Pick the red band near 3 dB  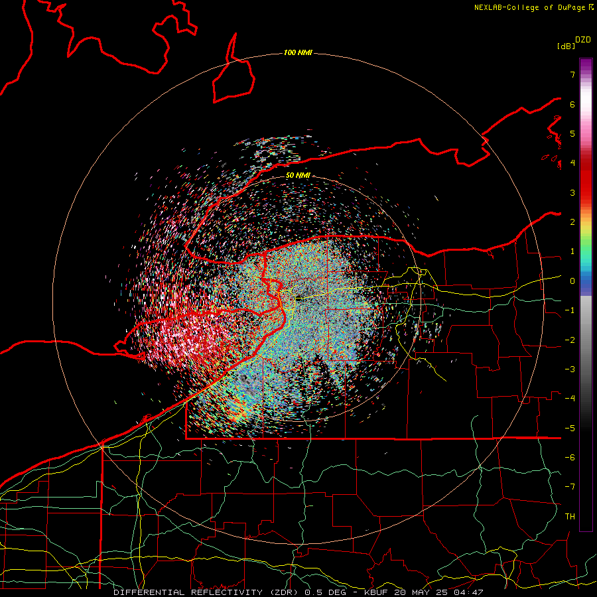click(x=586, y=192)
